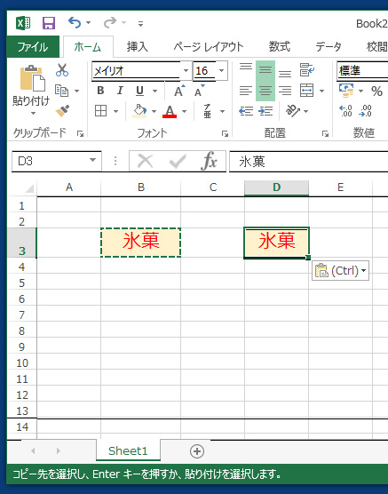
Task: Click the Percent Style icon
Action: tap(376, 91)
